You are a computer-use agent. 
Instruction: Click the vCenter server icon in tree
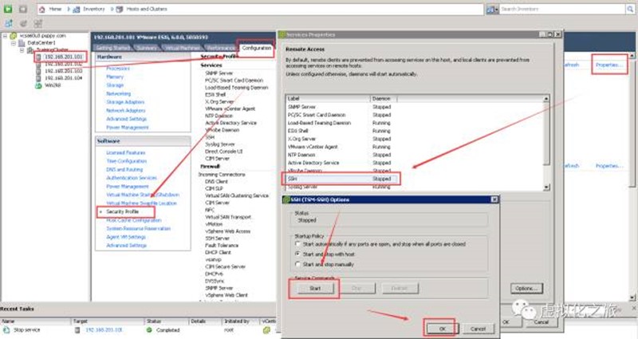pos(14,36)
